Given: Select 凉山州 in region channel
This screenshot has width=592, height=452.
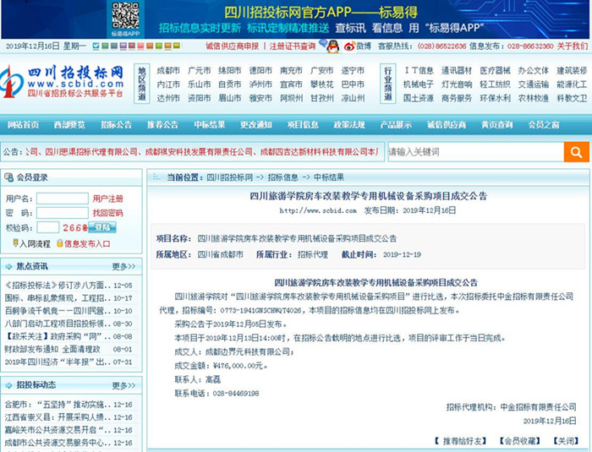Looking at the screenshot, I should point(353,99).
